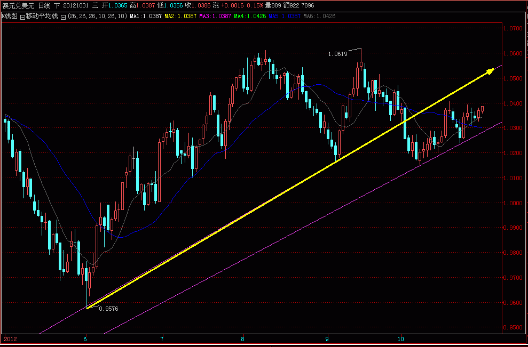Click the 0.9700 price axis label

pyautogui.click(x=513, y=278)
